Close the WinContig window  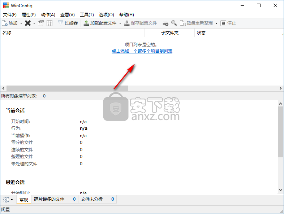click(x=275, y=6)
